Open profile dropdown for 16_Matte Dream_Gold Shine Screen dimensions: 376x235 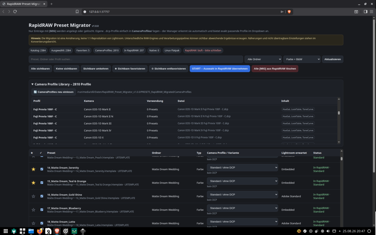(242, 195)
